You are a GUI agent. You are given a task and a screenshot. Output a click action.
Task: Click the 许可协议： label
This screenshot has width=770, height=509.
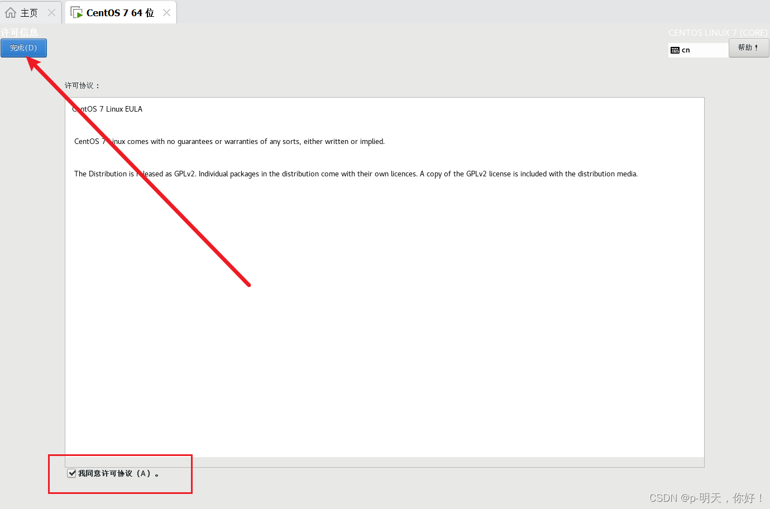[82, 85]
